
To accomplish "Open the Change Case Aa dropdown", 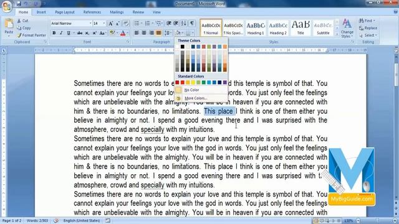I will 102,33.
